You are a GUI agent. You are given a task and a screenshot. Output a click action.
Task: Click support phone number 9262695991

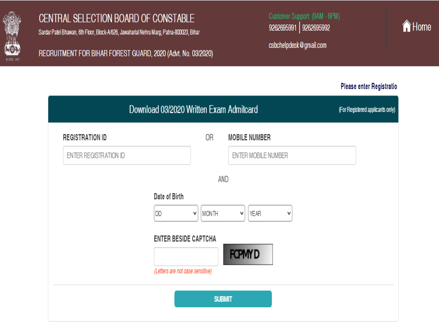[282, 28]
